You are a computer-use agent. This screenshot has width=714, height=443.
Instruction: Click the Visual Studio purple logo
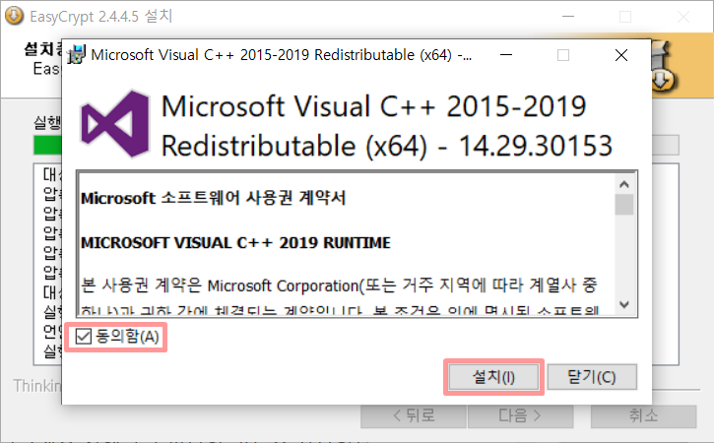(115, 124)
